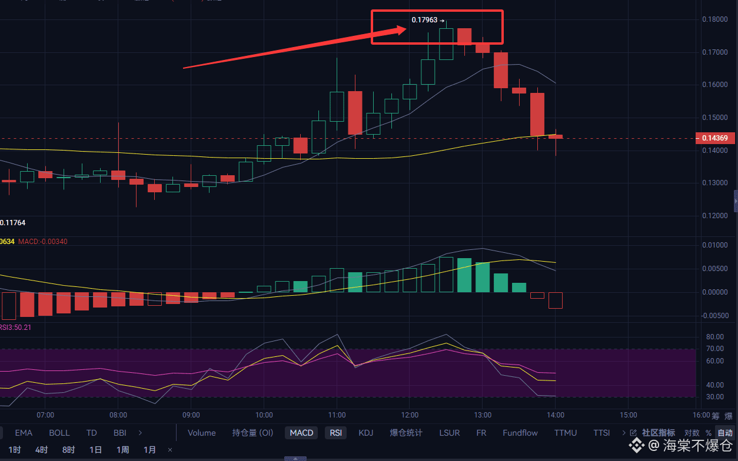Click the current price tag 0.14369

(x=716, y=139)
